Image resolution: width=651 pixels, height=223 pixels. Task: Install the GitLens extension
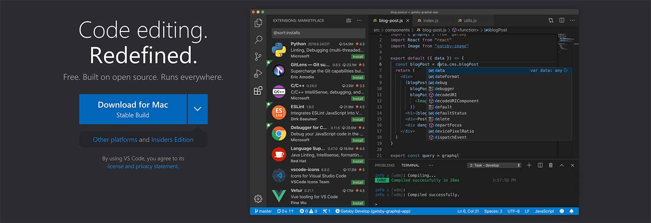[358, 78]
